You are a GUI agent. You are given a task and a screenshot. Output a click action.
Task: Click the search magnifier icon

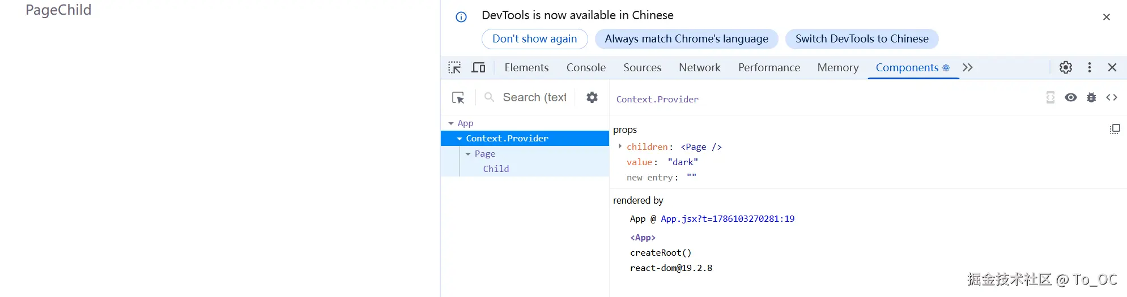pyautogui.click(x=489, y=97)
